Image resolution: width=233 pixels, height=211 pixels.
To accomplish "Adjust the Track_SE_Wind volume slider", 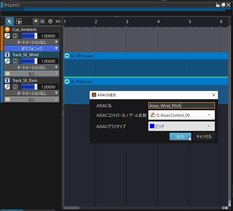I will [x=29, y=61].
